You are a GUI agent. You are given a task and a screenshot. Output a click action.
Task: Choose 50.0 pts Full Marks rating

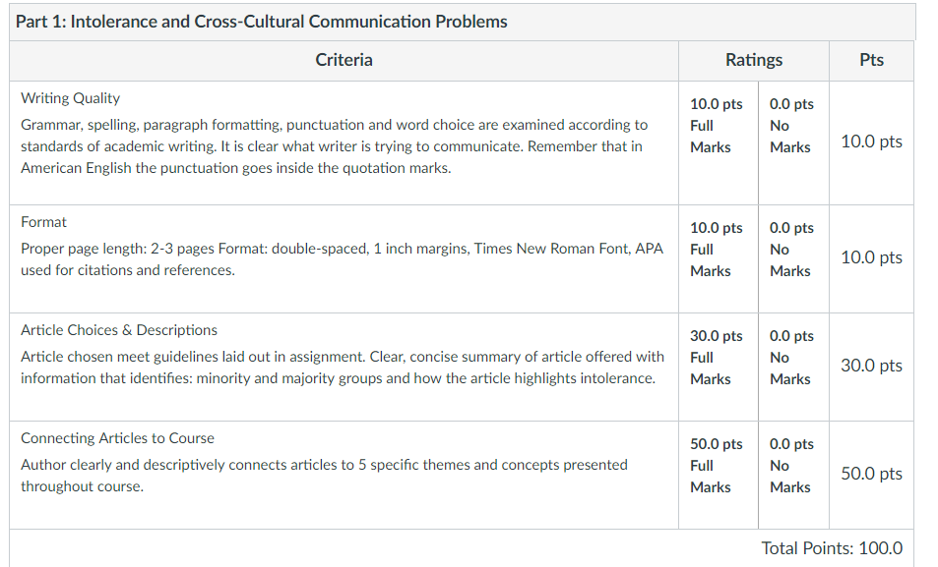point(717,466)
